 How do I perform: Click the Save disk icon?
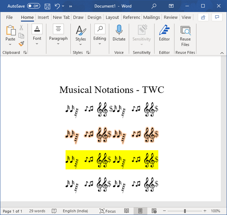pyautogui.click(x=47, y=6)
